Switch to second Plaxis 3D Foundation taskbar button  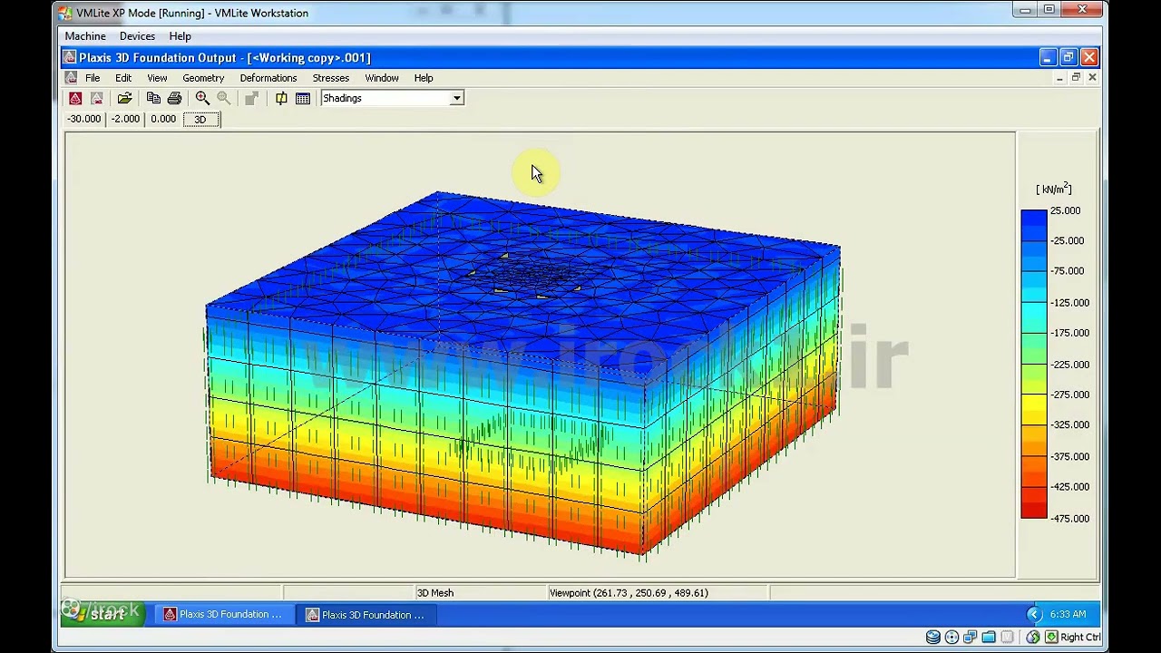point(366,615)
